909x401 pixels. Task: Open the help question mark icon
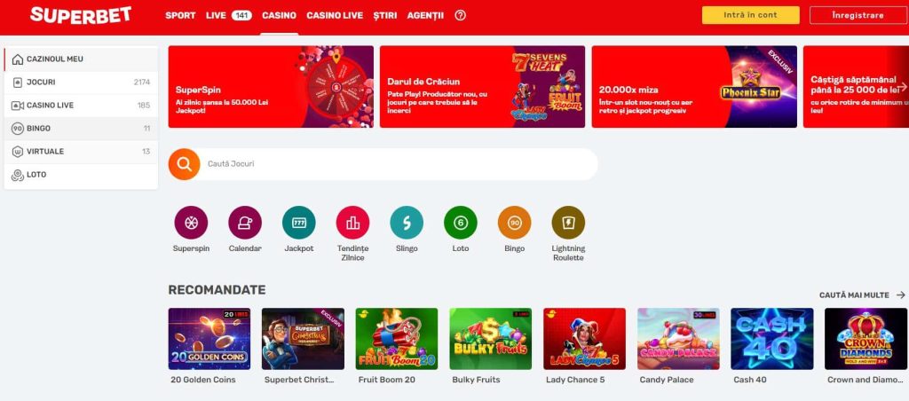tap(461, 16)
